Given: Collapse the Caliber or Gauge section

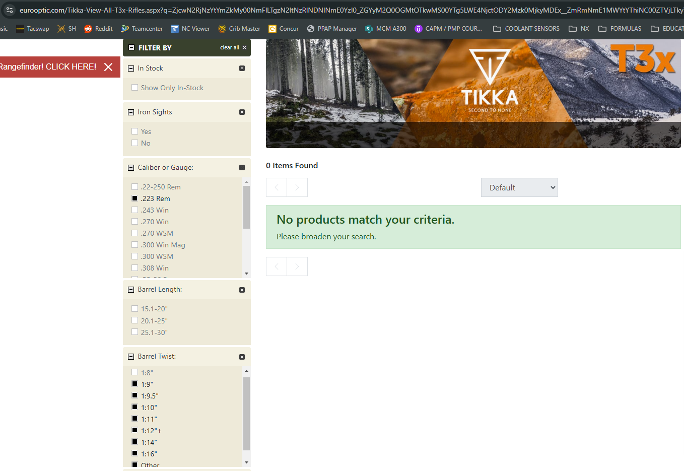Looking at the screenshot, I should coord(131,168).
